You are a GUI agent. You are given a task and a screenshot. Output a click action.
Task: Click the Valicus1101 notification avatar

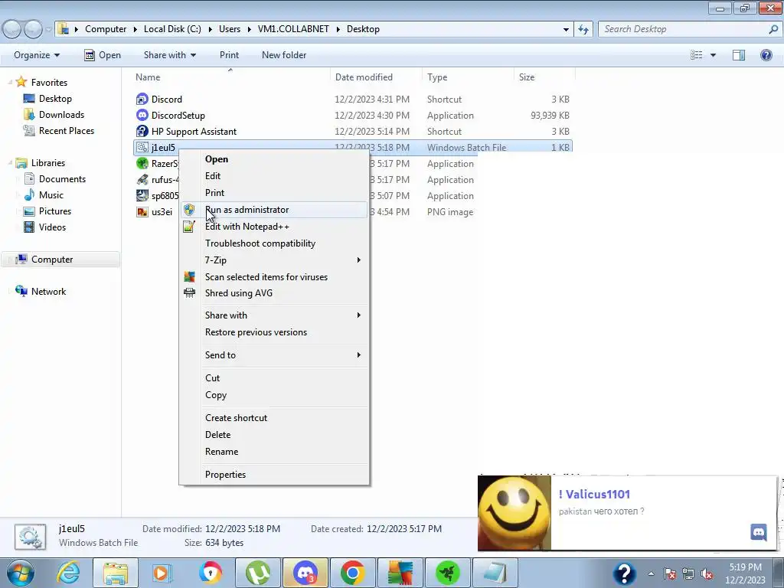[514, 512]
